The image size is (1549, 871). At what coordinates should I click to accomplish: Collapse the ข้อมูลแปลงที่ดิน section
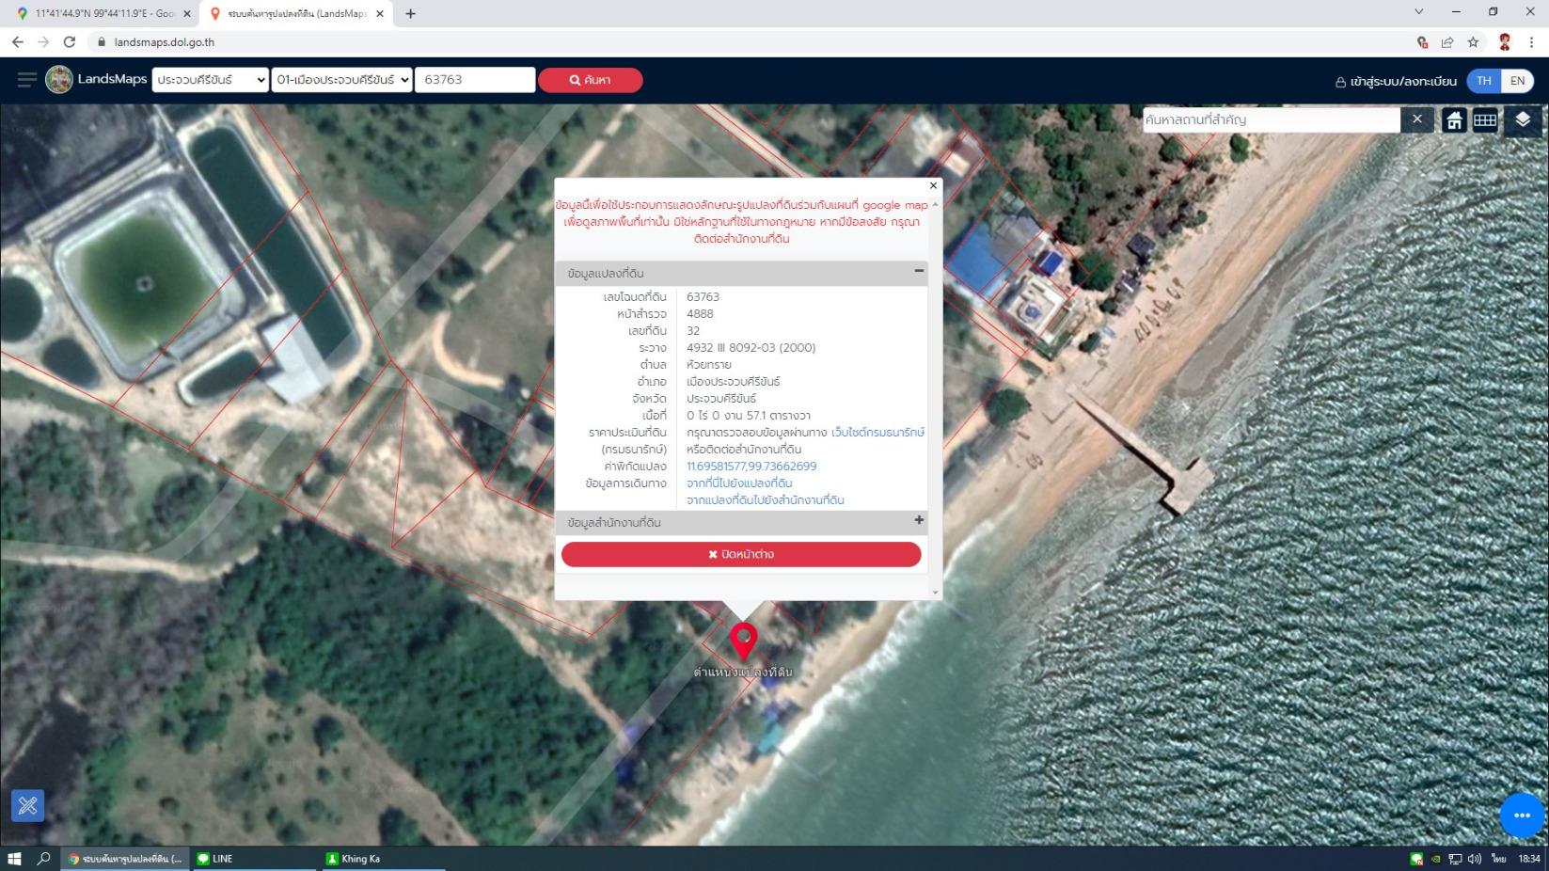point(919,271)
